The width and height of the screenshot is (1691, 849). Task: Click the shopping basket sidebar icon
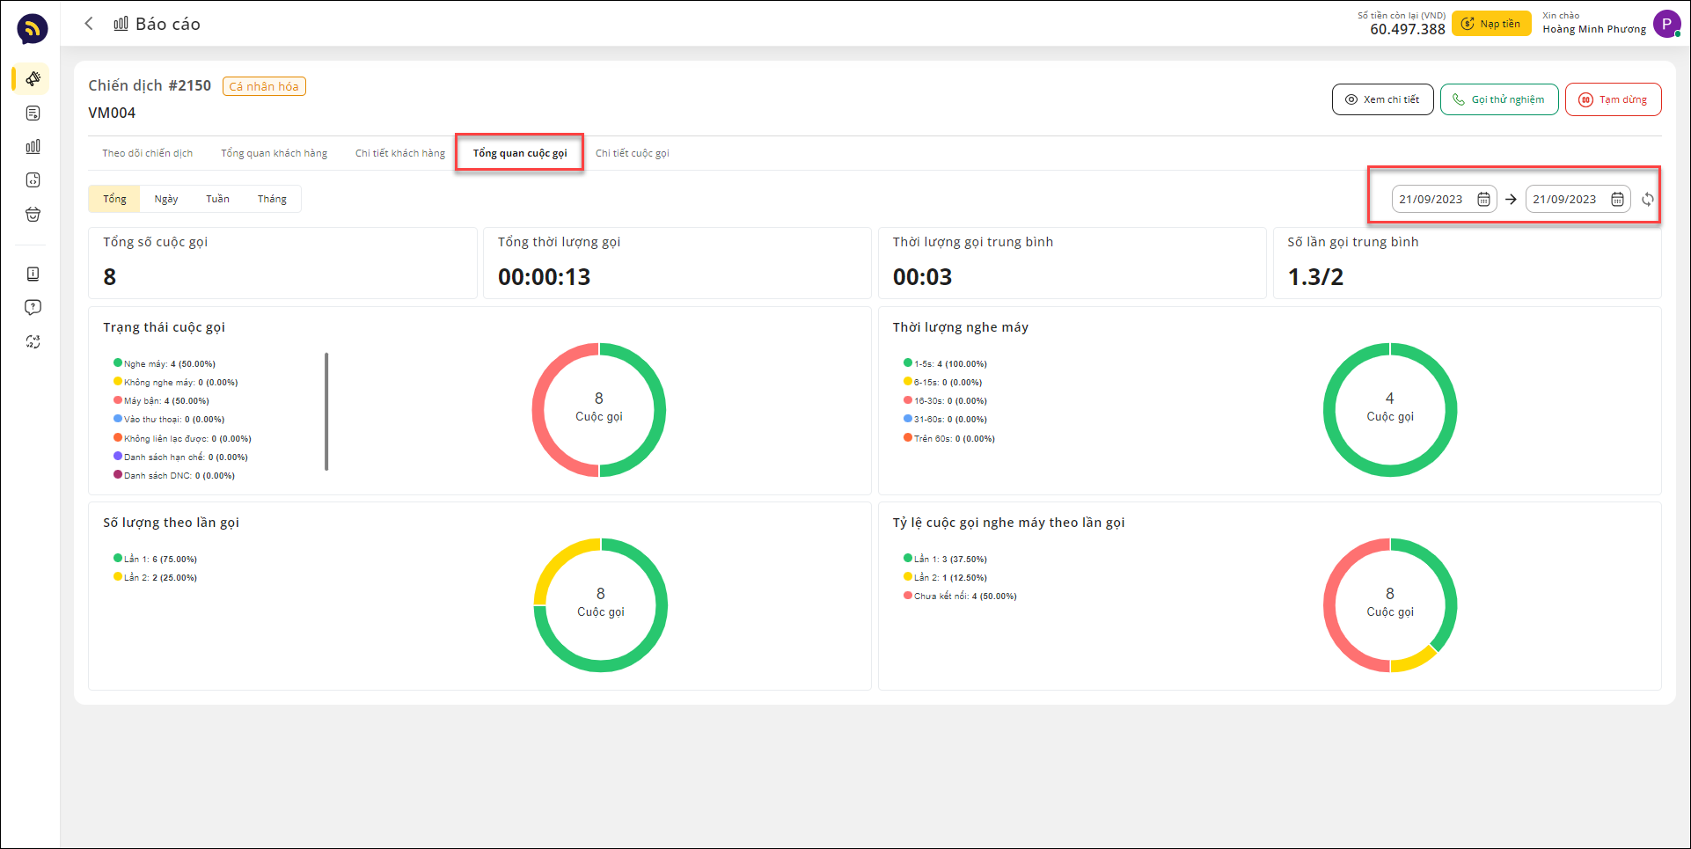33,215
